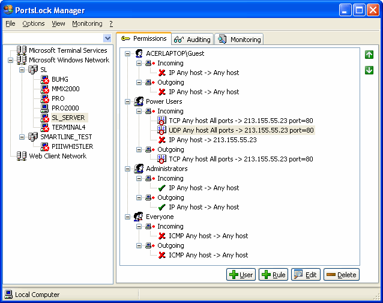Select UDP rule to 213.155.55.23 port=80
The image size is (383, 303).
(x=241, y=130)
